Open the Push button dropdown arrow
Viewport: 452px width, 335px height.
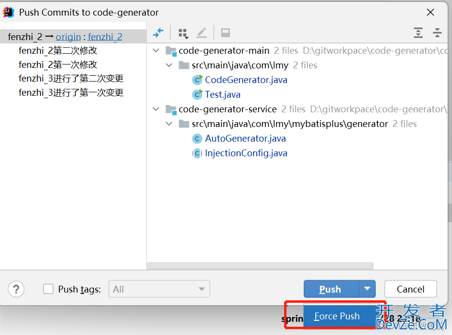(367, 289)
